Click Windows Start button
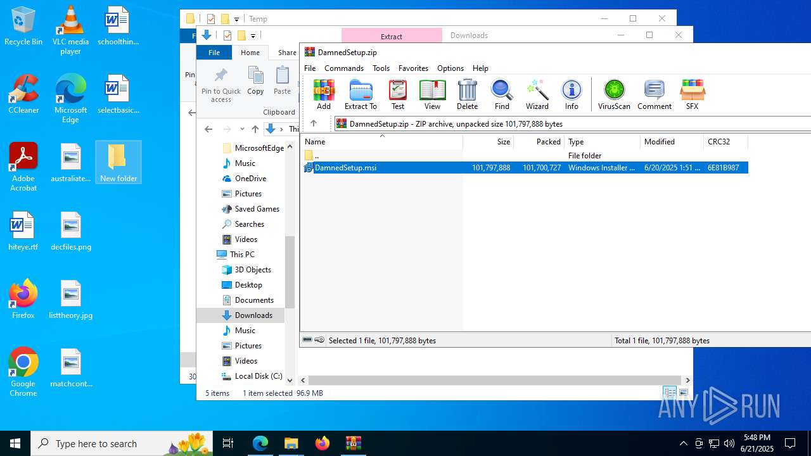The height and width of the screenshot is (456, 811). 15,443
